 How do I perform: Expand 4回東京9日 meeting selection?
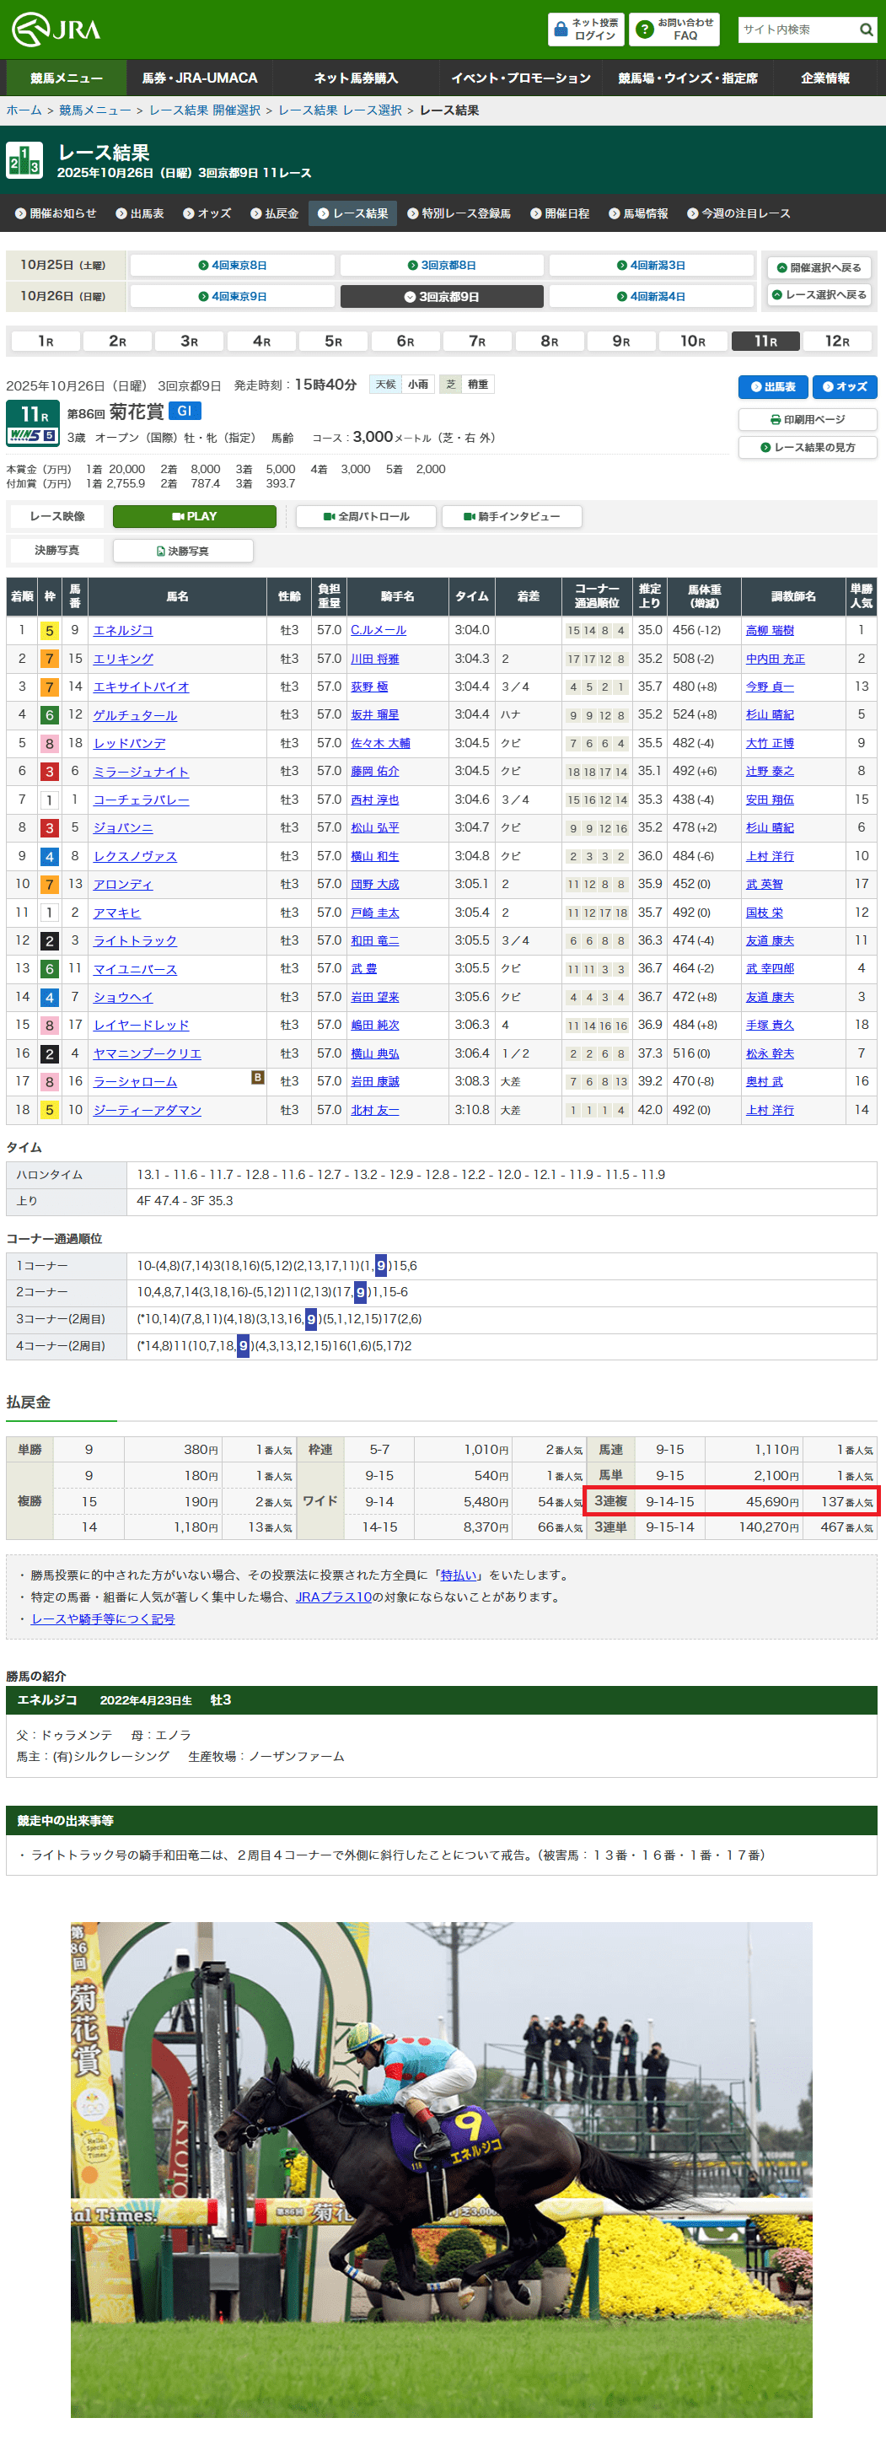click(x=233, y=296)
